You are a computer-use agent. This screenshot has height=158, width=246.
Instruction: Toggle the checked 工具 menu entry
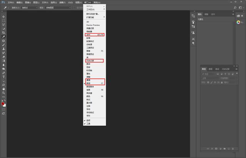tap(95, 124)
